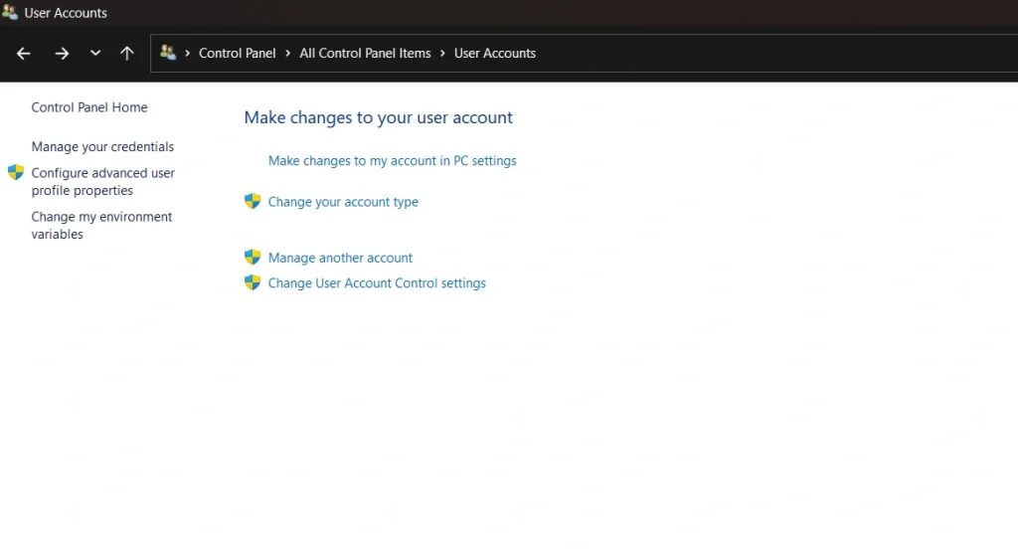Expand chevron before Control Panel breadcrumb
Viewport: 1018px width, 550px height.
187,54
